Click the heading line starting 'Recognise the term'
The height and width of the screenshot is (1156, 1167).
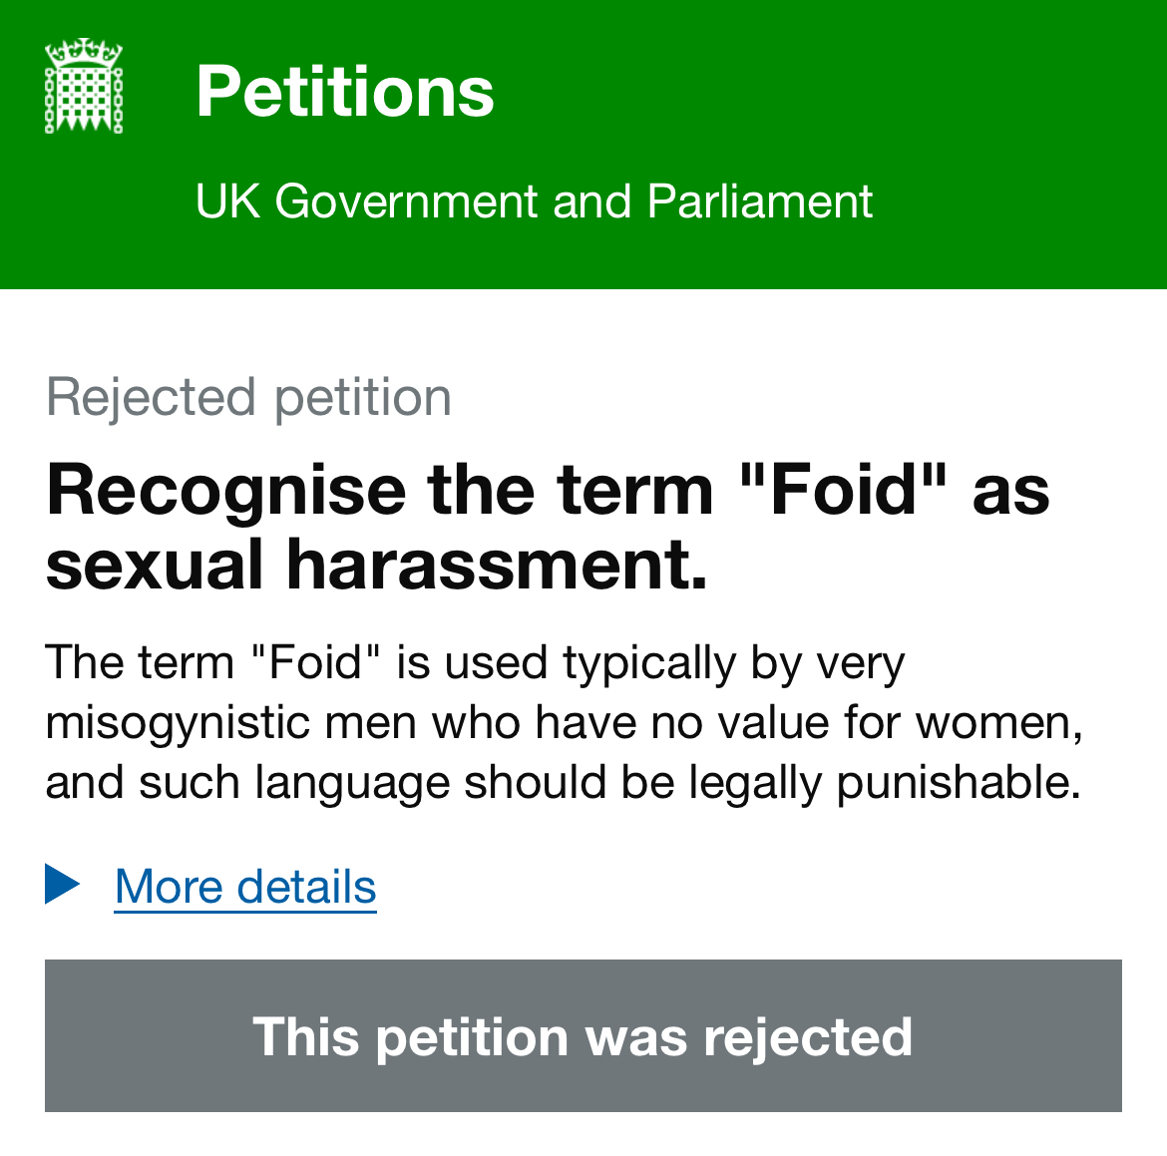547,491
